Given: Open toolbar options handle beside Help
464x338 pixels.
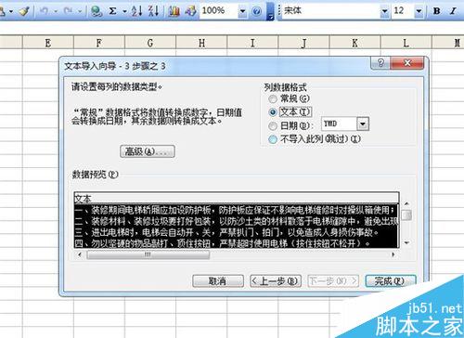Looking at the screenshot, I should (x=270, y=11).
